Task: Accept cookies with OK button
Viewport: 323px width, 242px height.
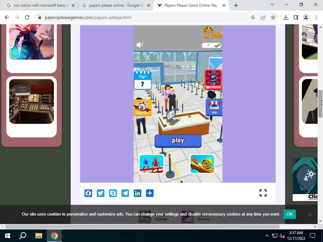Action: coord(290,214)
